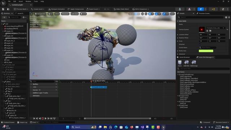Image resolution: width=231 pixels, height=130 pixels.
Task: Play the animation forward
Action: tap(45, 118)
